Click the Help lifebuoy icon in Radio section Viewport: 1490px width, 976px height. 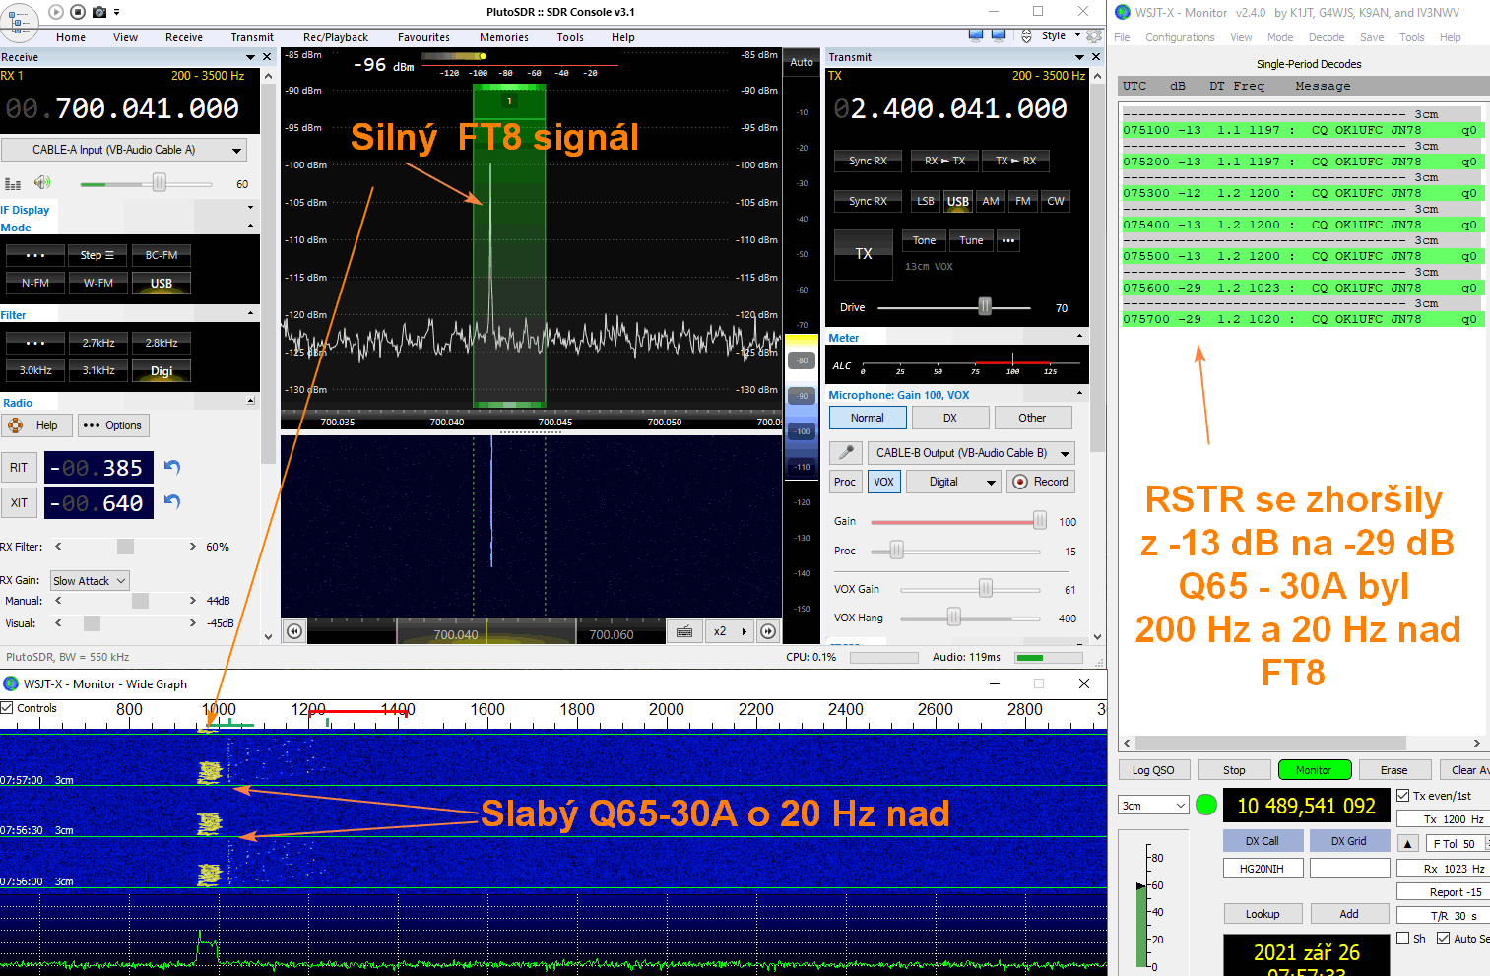click(16, 425)
